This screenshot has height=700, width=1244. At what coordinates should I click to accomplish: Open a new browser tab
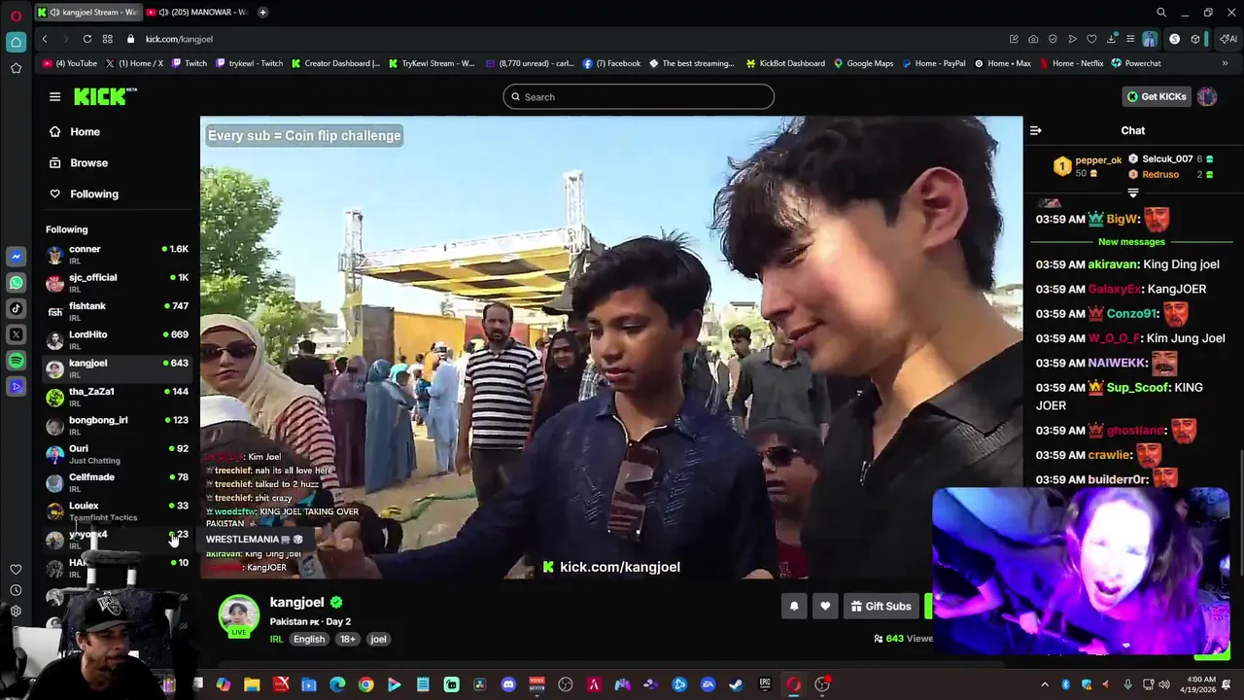click(x=263, y=13)
